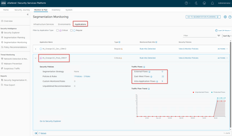Click into the Filter text field
The width and height of the screenshot is (232, 136).
tap(199, 36)
